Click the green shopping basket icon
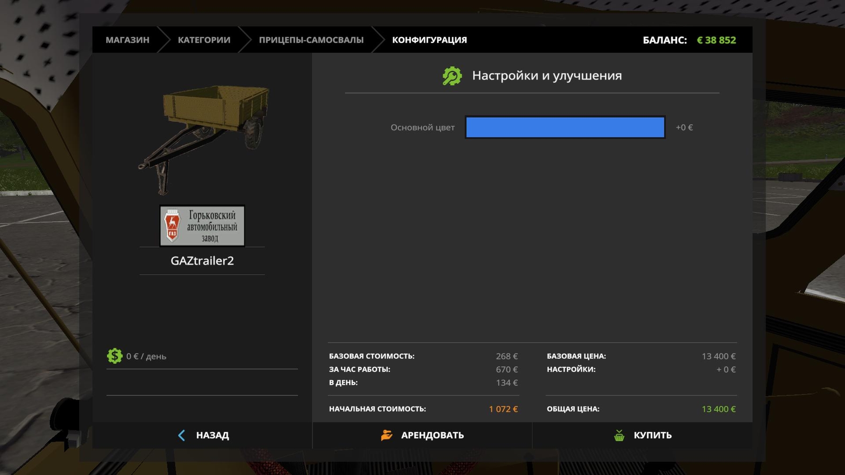 tap(619, 435)
